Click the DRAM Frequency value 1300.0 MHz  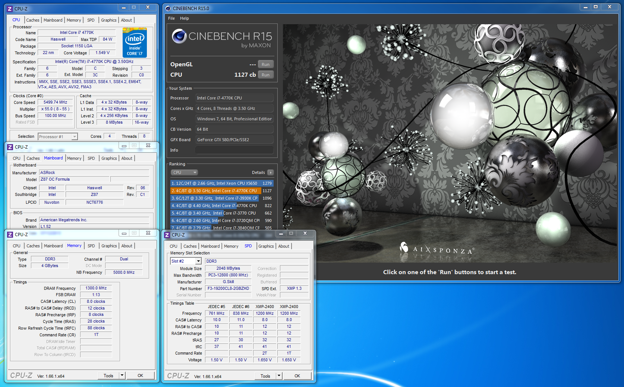tap(96, 288)
